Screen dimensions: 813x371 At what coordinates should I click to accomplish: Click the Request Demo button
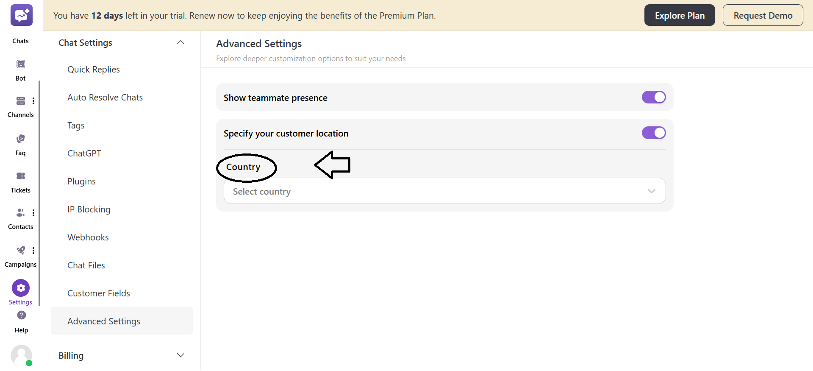[763, 16]
